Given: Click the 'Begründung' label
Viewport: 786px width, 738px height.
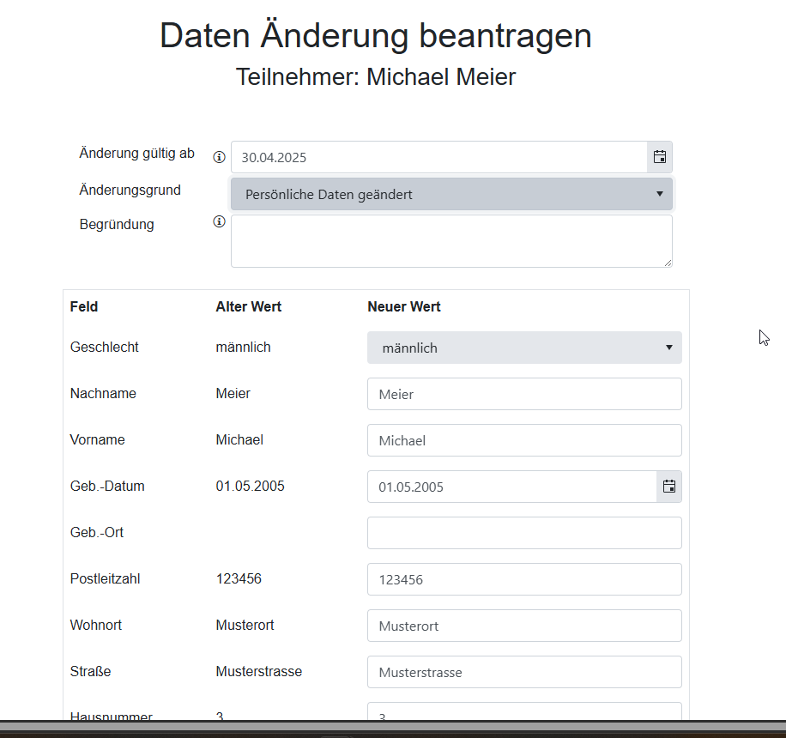Looking at the screenshot, I should (x=117, y=225).
